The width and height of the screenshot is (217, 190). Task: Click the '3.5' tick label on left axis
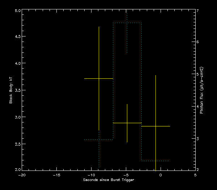pyautogui.click(x=17, y=90)
